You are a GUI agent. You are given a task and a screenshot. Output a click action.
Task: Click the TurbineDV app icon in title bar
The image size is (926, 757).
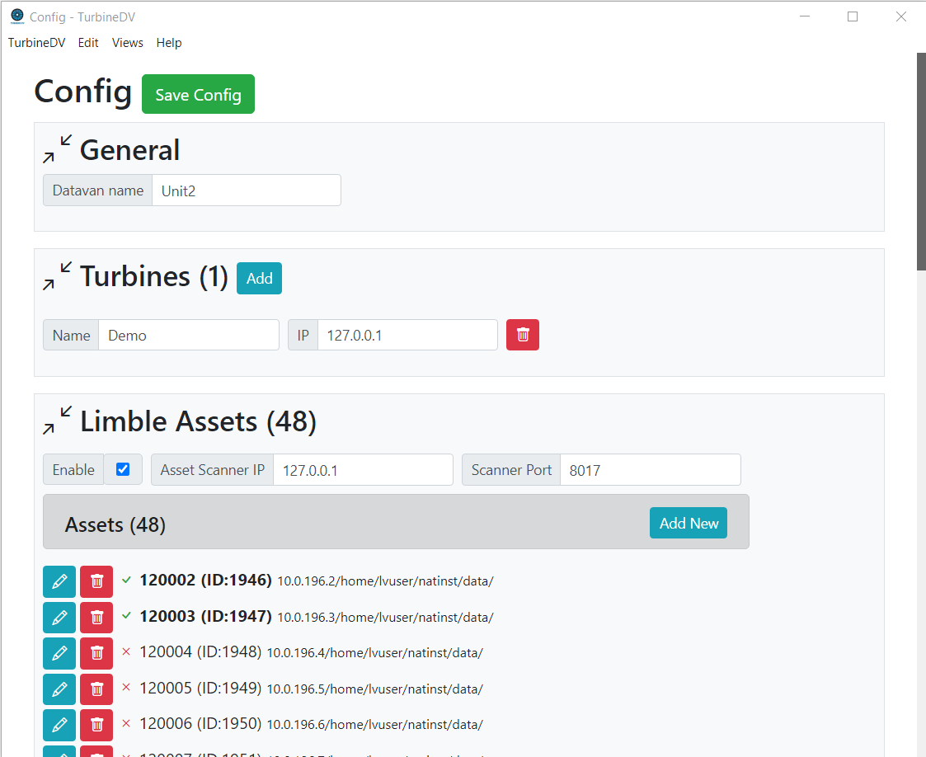pyautogui.click(x=17, y=16)
